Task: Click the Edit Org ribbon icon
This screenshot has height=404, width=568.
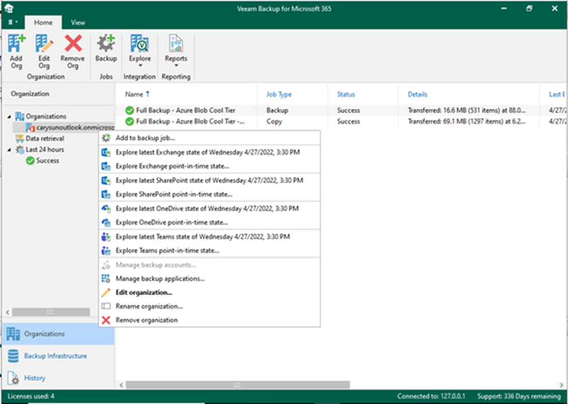Action: 44,43
